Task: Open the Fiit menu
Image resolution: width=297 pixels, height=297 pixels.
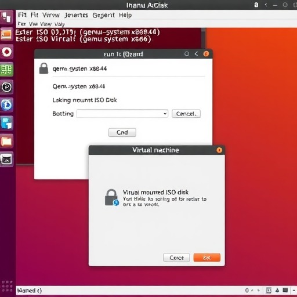Action: pyautogui.click(x=22, y=15)
